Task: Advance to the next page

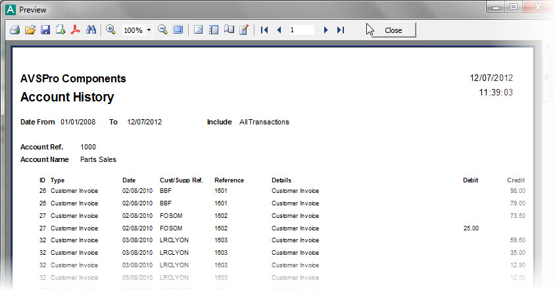Action: 326,30
